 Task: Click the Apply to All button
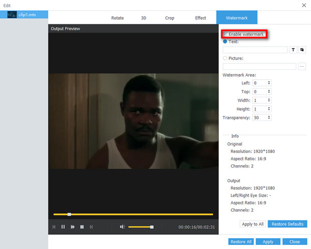(253, 224)
